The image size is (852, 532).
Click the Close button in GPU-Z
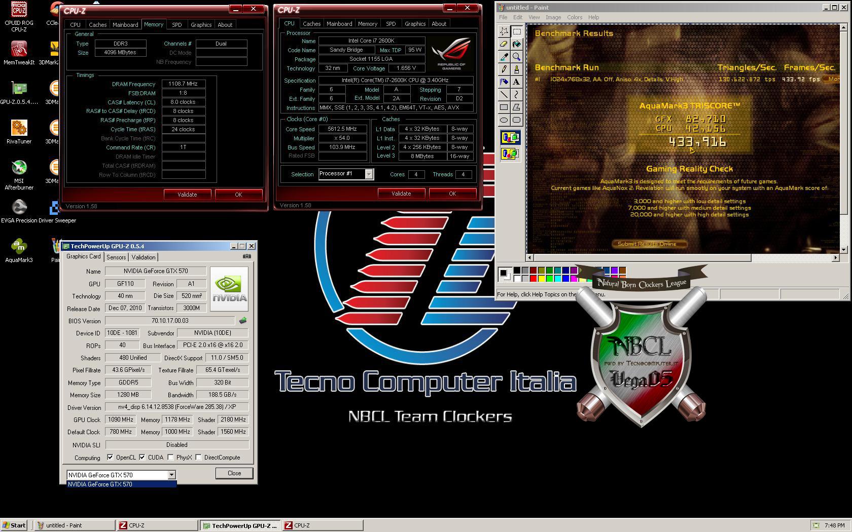click(x=234, y=473)
